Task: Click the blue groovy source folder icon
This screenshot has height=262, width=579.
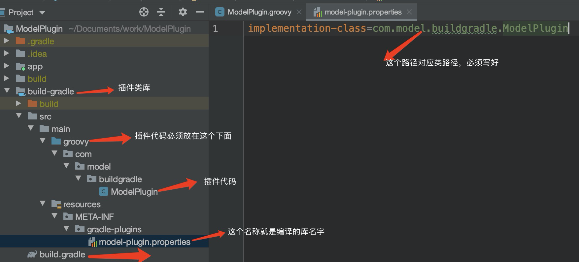Action: click(56, 141)
